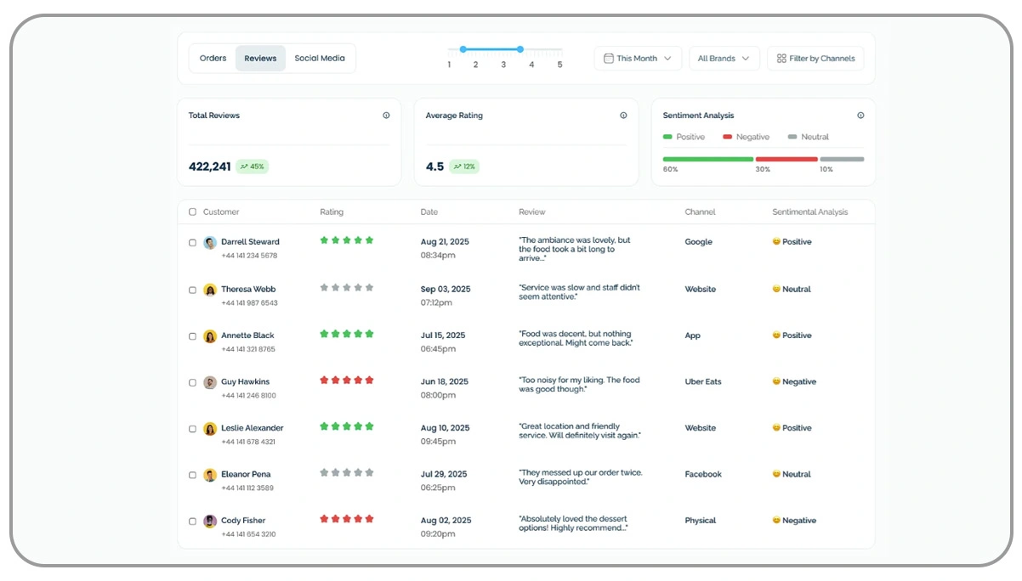Click the info icon on Average Rating card
Screen dimensions: 1022x581
pos(623,116)
